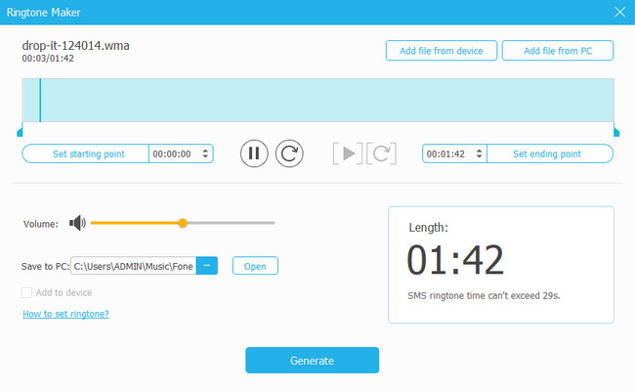Check the Add to device checkbox
The height and width of the screenshot is (391, 635).
(x=26, y=292)
